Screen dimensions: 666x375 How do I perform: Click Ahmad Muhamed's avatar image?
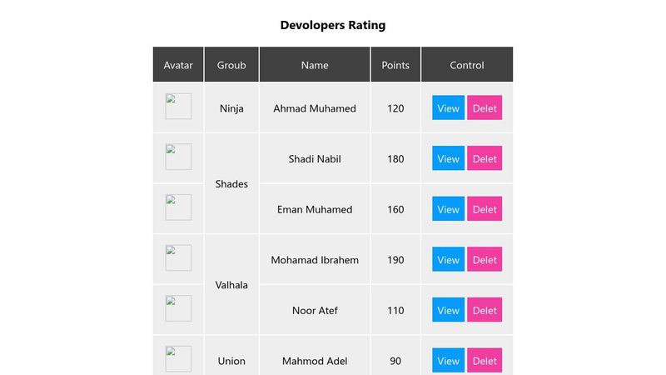[x=178, y=107]
